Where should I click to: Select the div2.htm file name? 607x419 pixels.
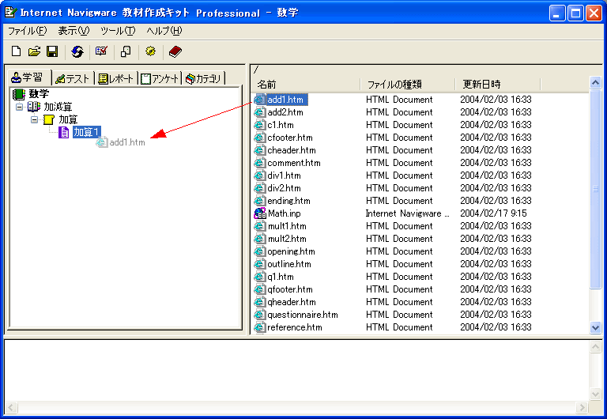click(x=285, y=188)
